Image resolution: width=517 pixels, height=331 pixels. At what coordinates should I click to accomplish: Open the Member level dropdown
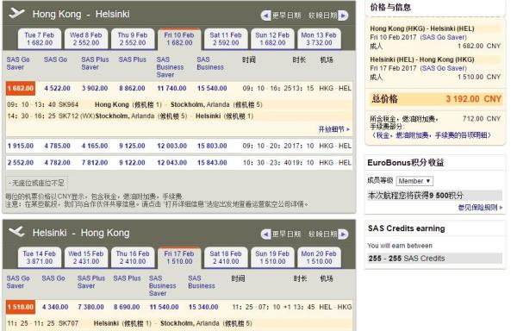[x=414, y=181]
